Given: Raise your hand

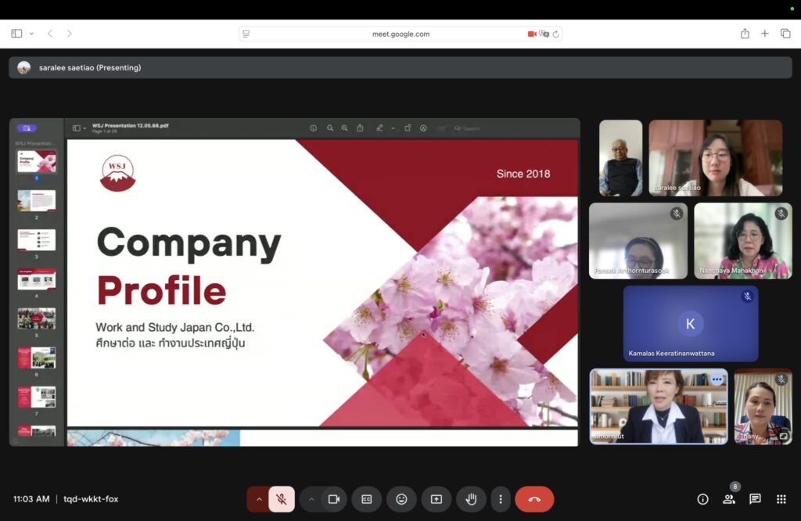Looking at the screenshot, I should (x=471, y=499).
